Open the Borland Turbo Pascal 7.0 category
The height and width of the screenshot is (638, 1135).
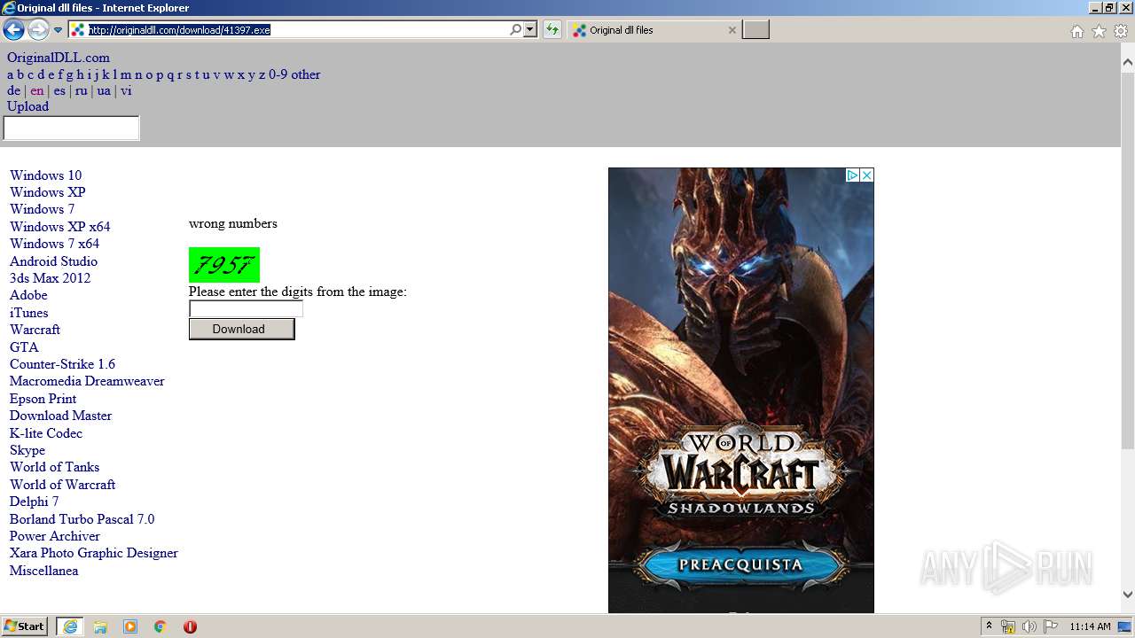coord(82,519)
